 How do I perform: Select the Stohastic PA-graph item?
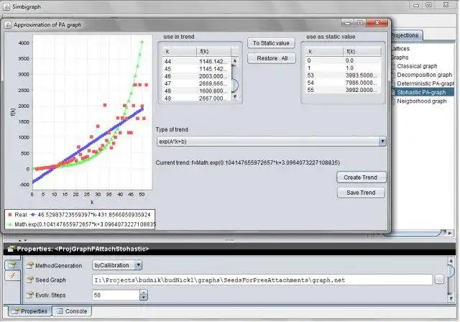tap(421, 93)
